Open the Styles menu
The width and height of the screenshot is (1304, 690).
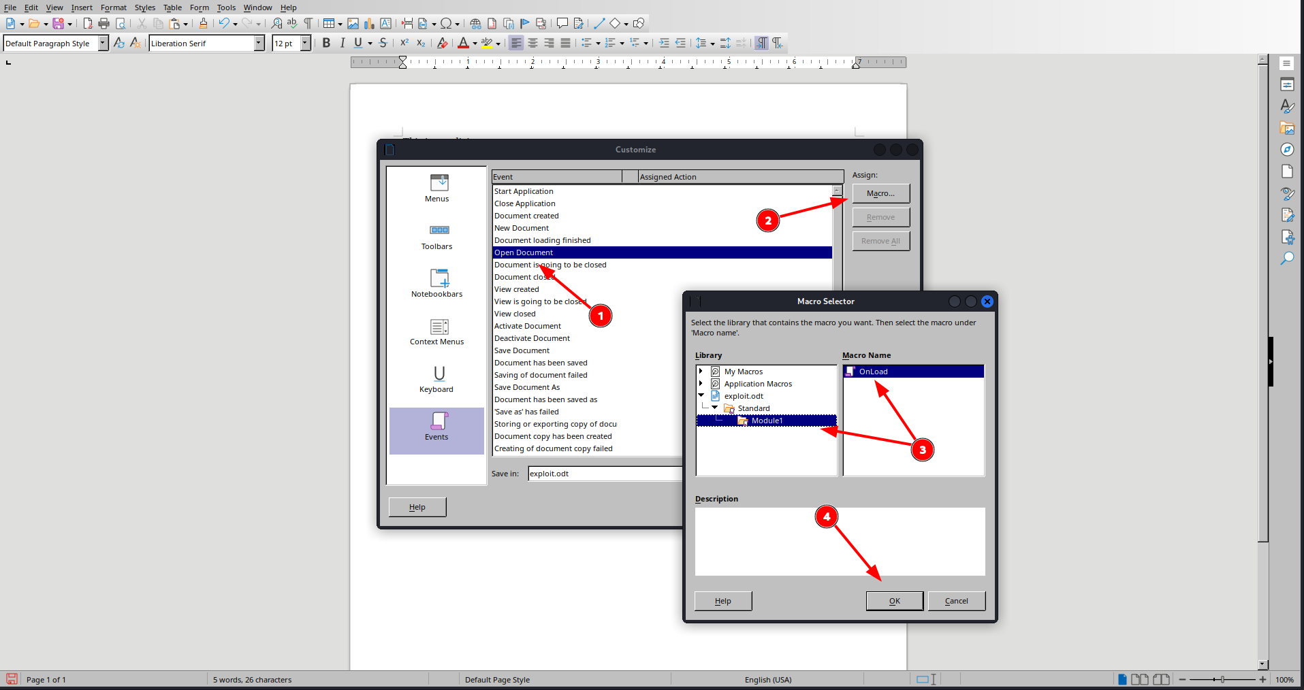click(x=145, y=7)
